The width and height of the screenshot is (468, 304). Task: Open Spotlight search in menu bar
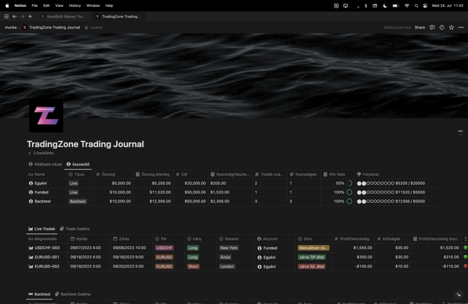416,6
